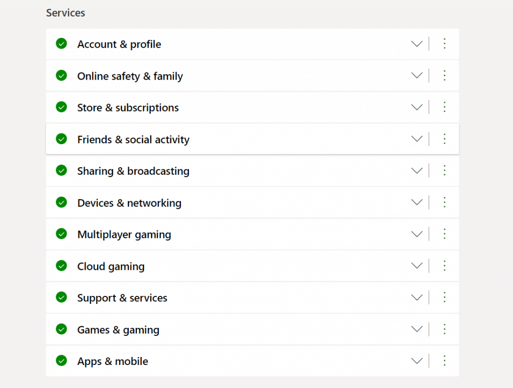Screen dimensions: 513x388
Task: Expand Sharing & broadcasting with its chevron
Action: click(x=417, y=171)
